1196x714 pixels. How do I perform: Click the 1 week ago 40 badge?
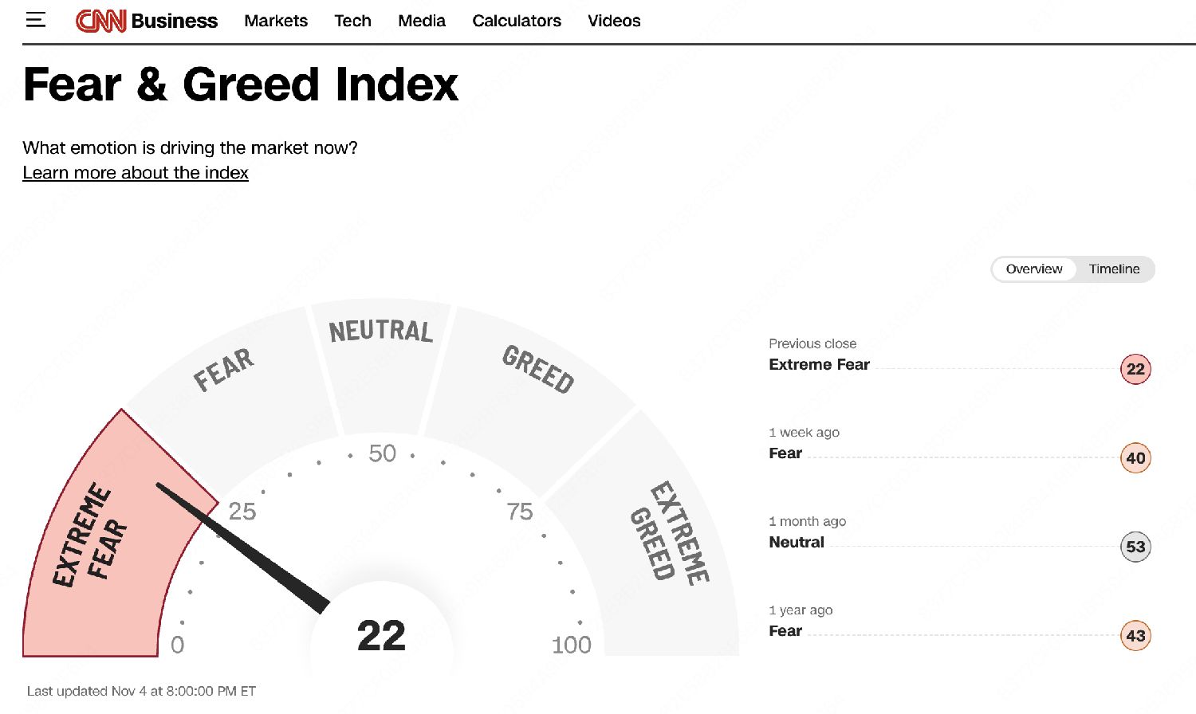[1135, 458]
